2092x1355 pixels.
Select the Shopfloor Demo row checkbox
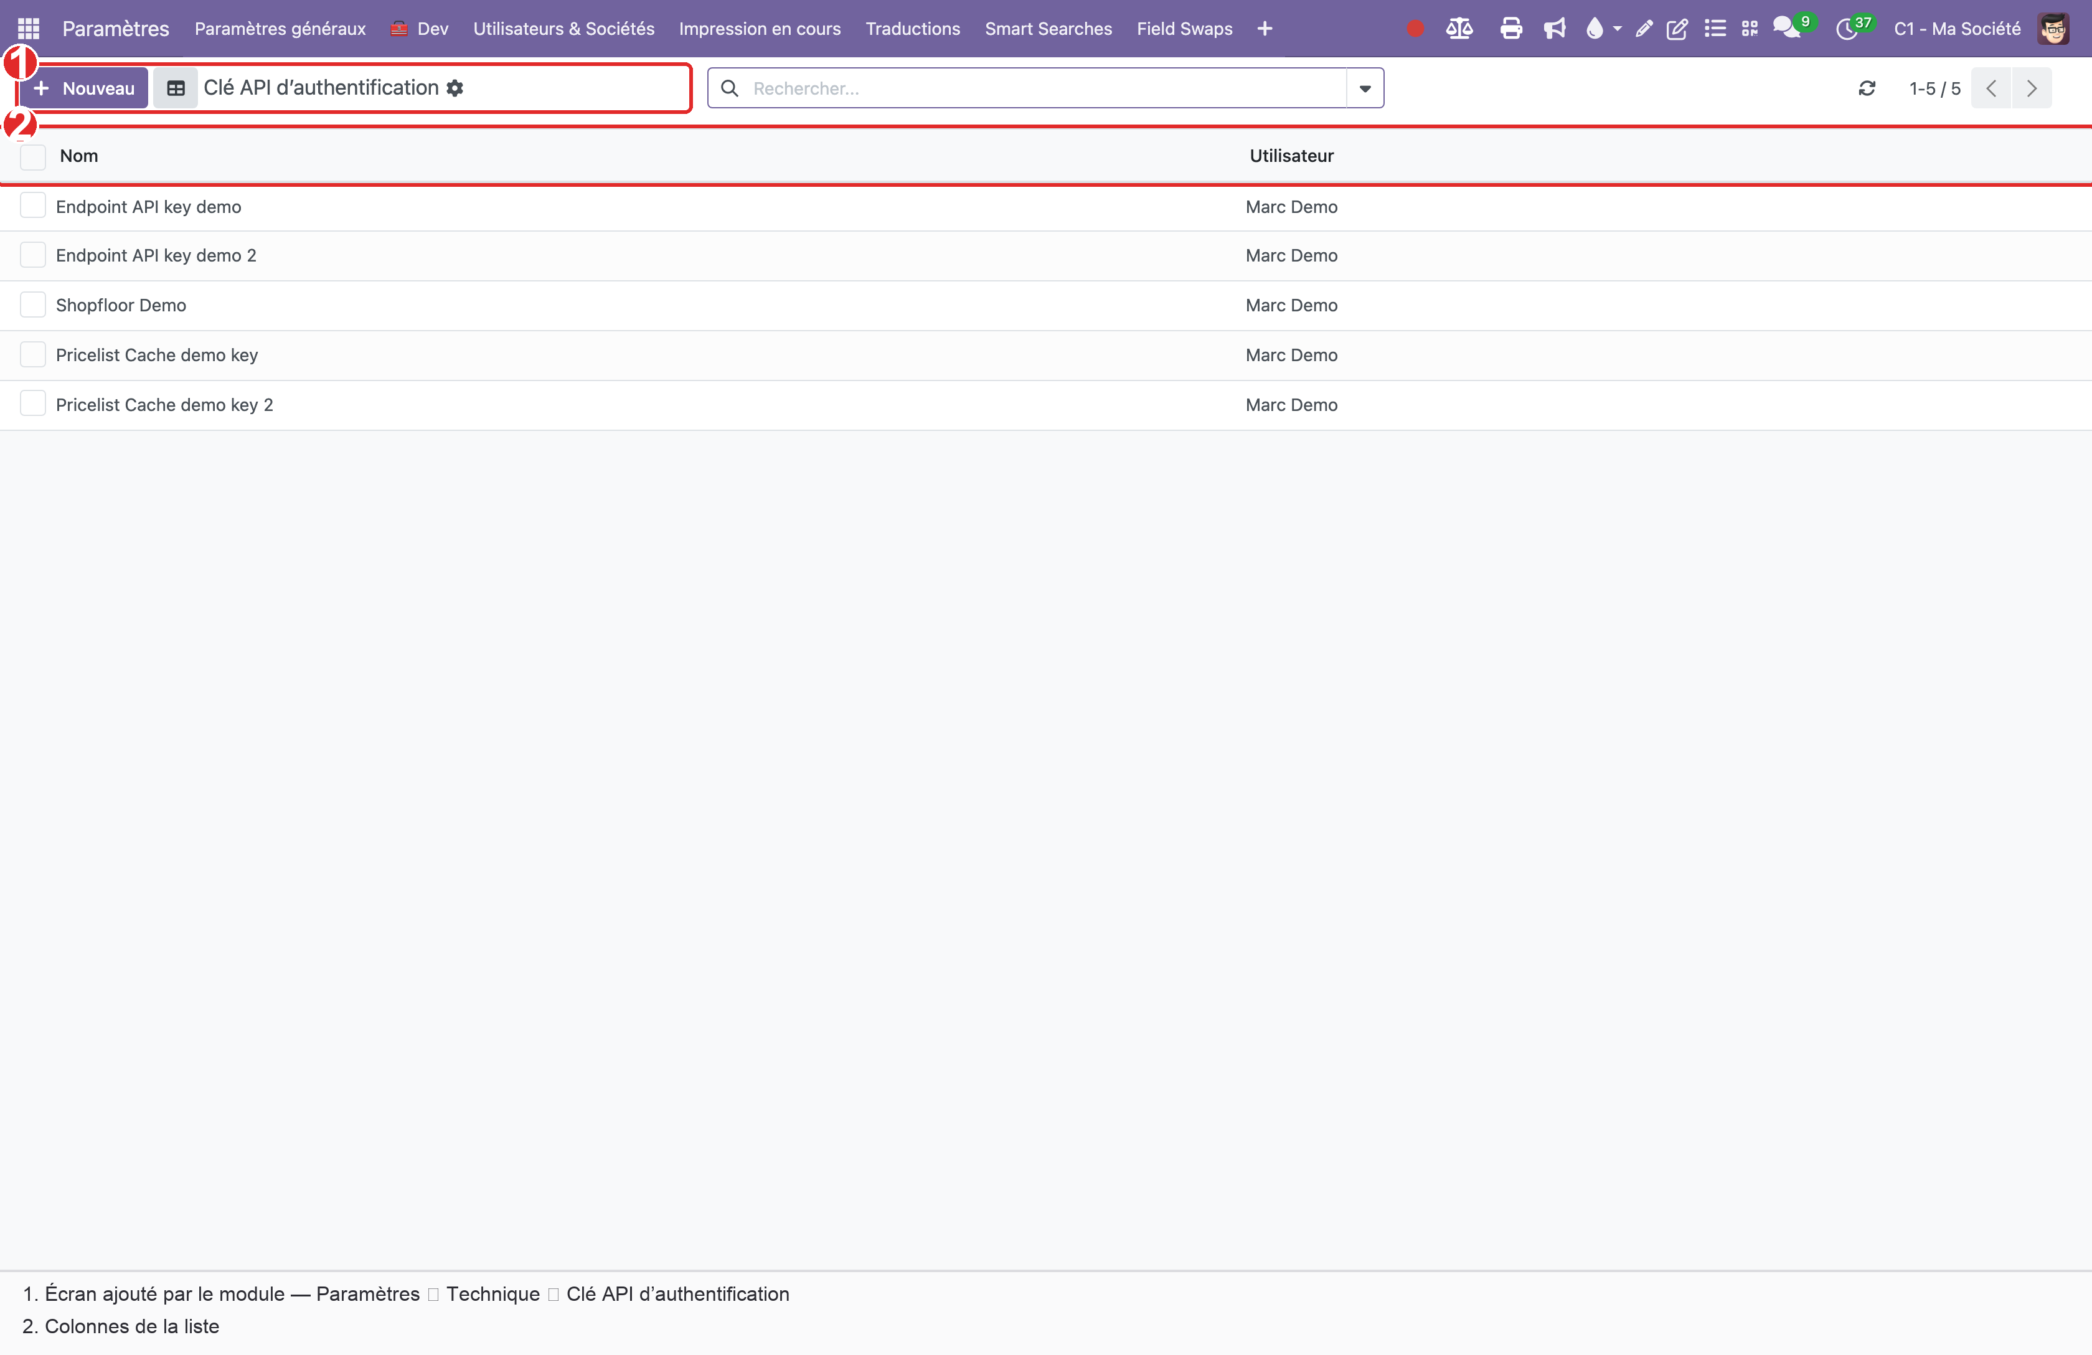(32, 305)
